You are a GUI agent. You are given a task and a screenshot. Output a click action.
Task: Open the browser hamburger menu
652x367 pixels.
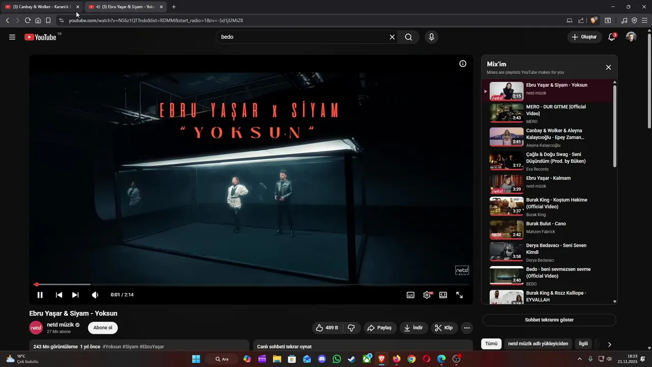tap(644, 20)
